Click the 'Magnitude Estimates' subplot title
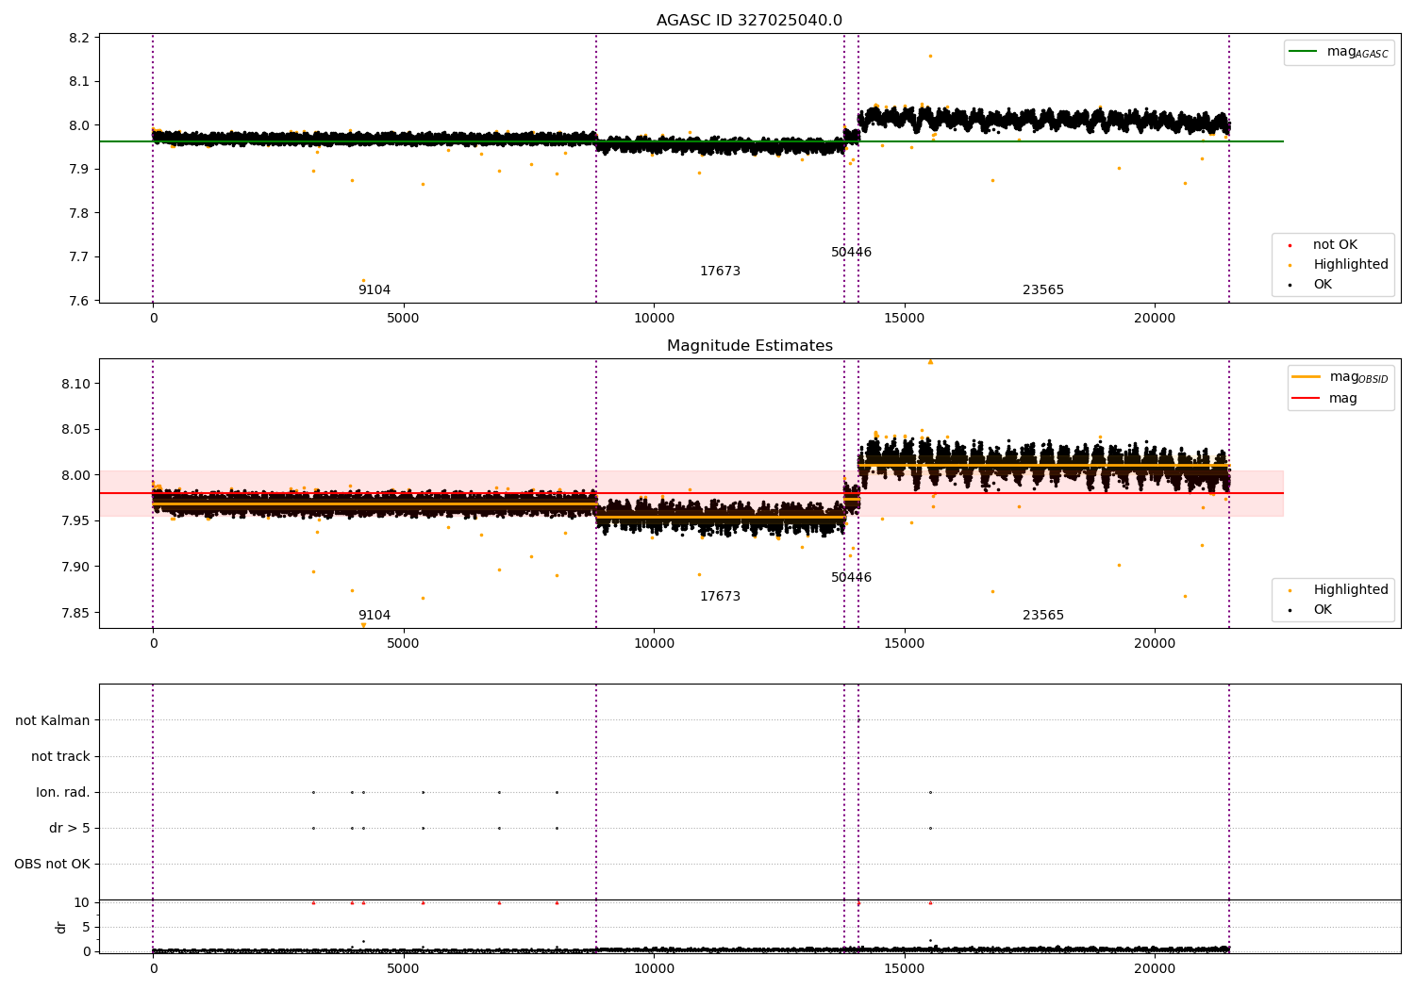1415x990 pixels. click(x=749, y=346)
